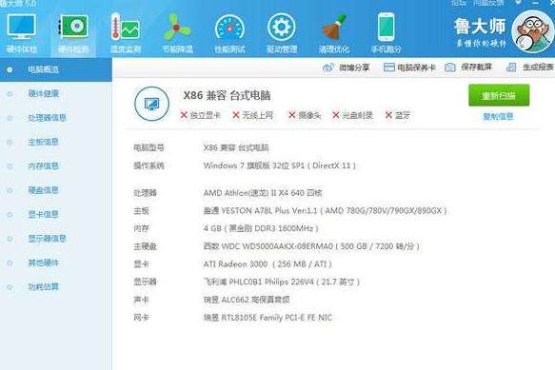This screenshot has height=370, width=555.
Task: Select the 硬件检测 circuit board icon
Action: 73,27
